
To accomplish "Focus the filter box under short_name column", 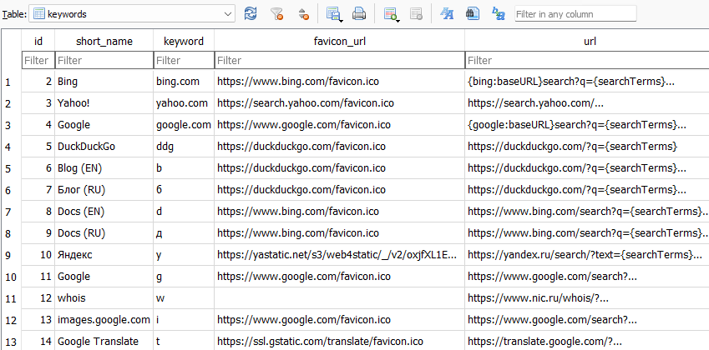I will coord(104,60).
